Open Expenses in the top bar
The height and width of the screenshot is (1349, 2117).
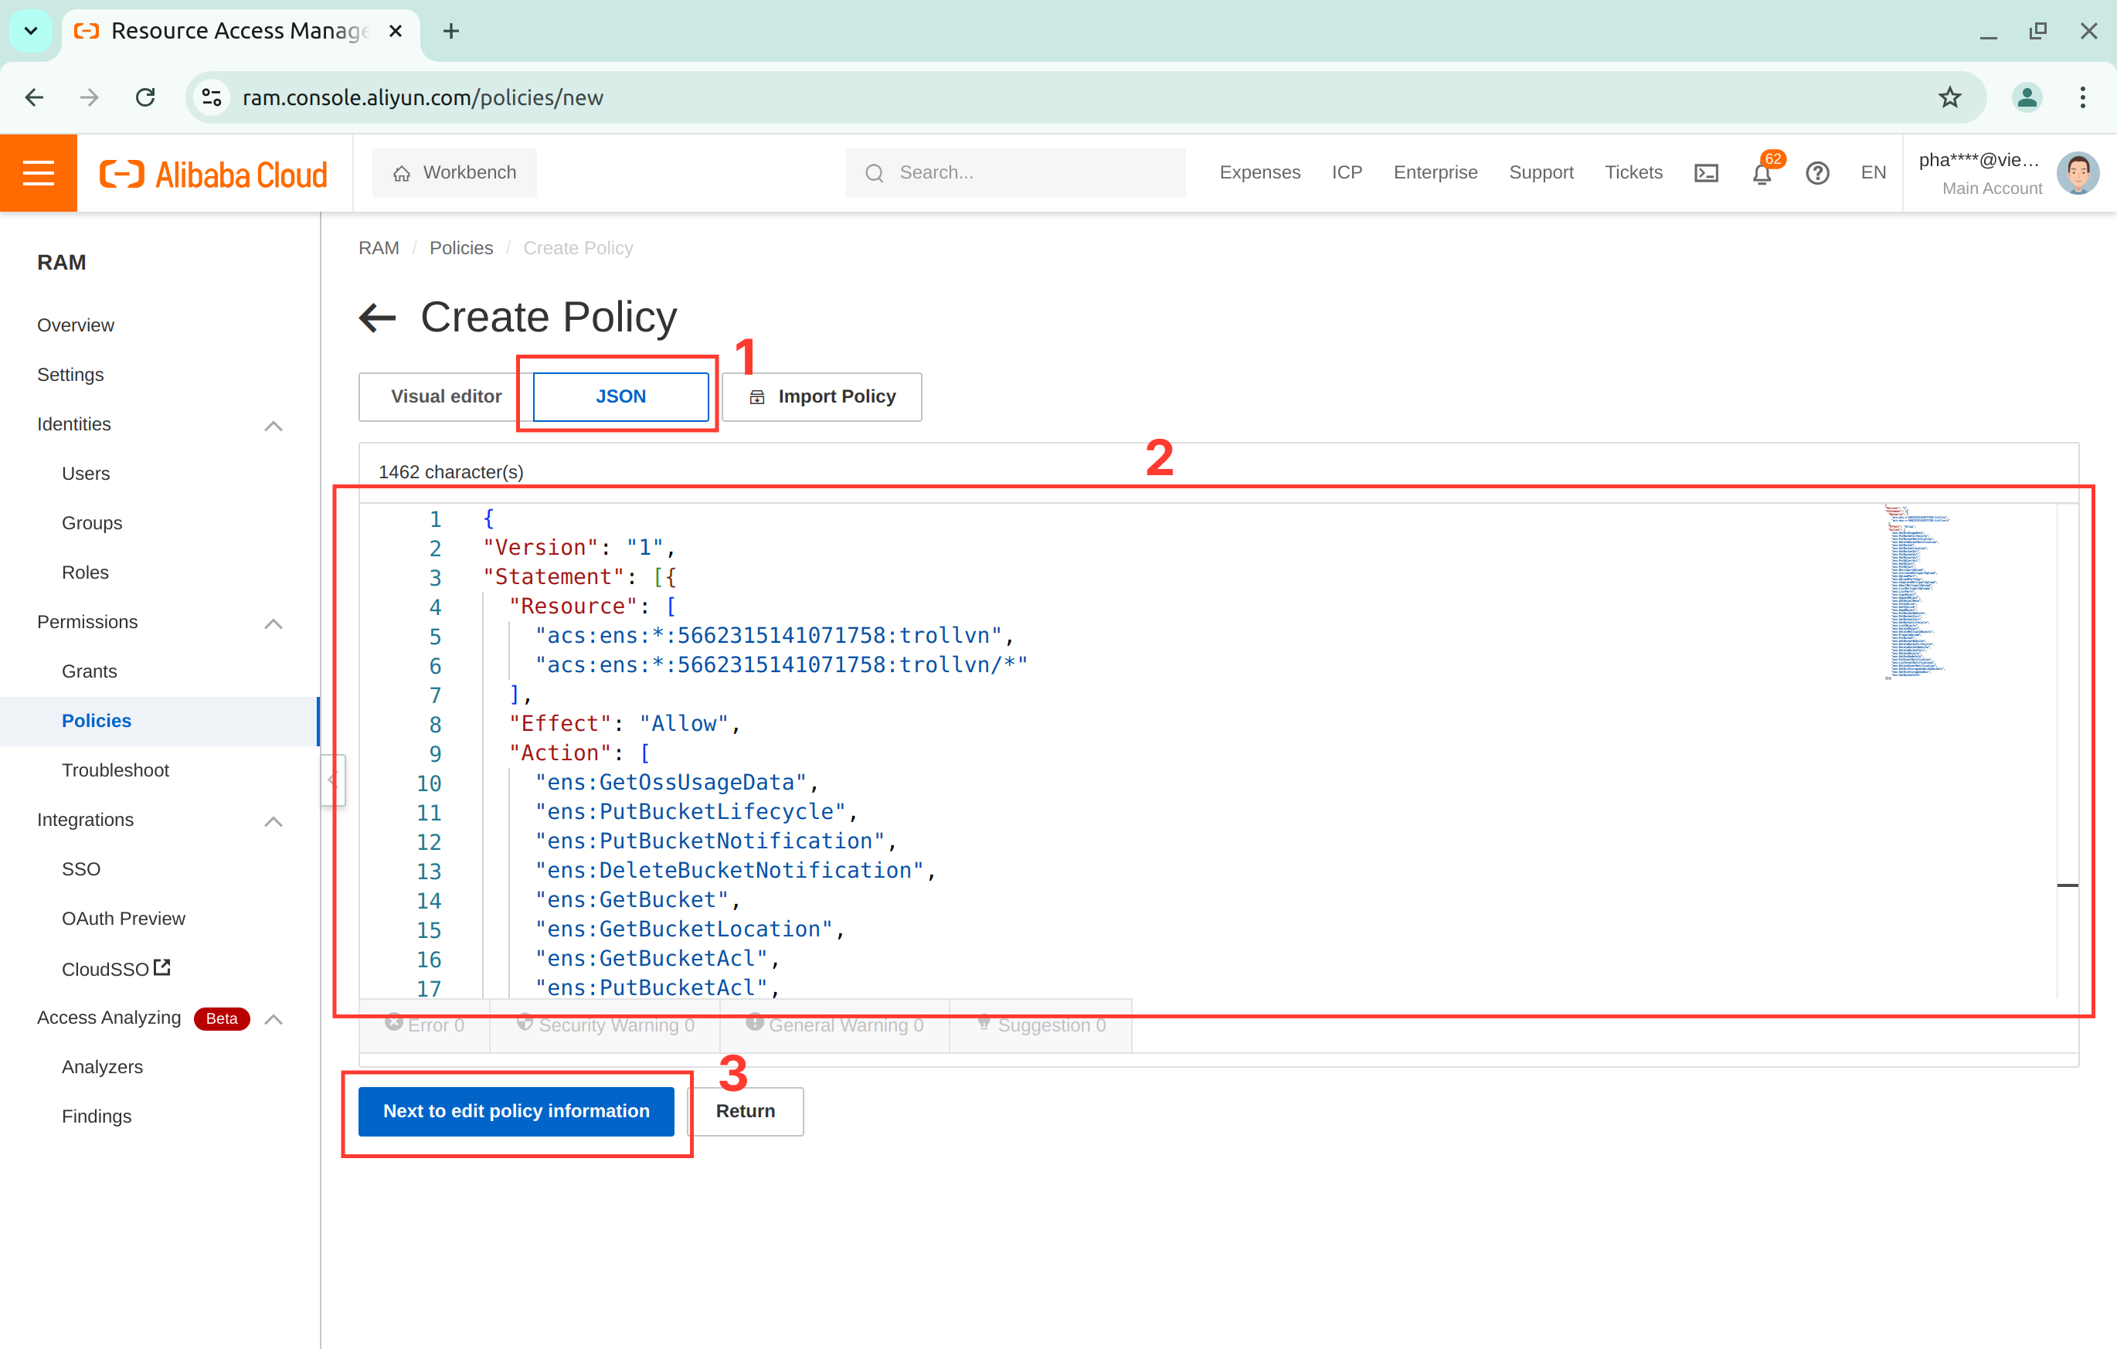pyautogui.click(x=1259, y=172)
